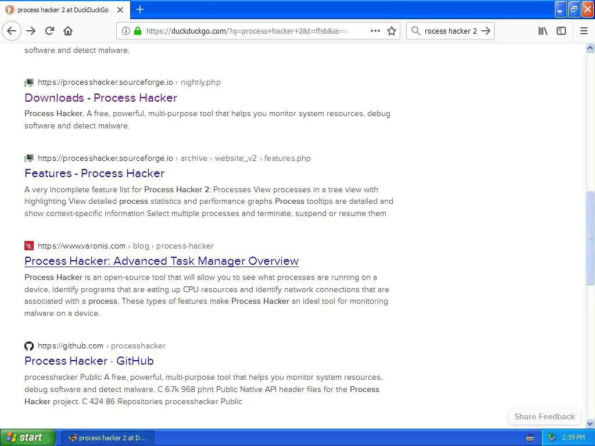Open Features - Process Hacker result
Screen dimensions: 595x446
click(x=94, y=173)
